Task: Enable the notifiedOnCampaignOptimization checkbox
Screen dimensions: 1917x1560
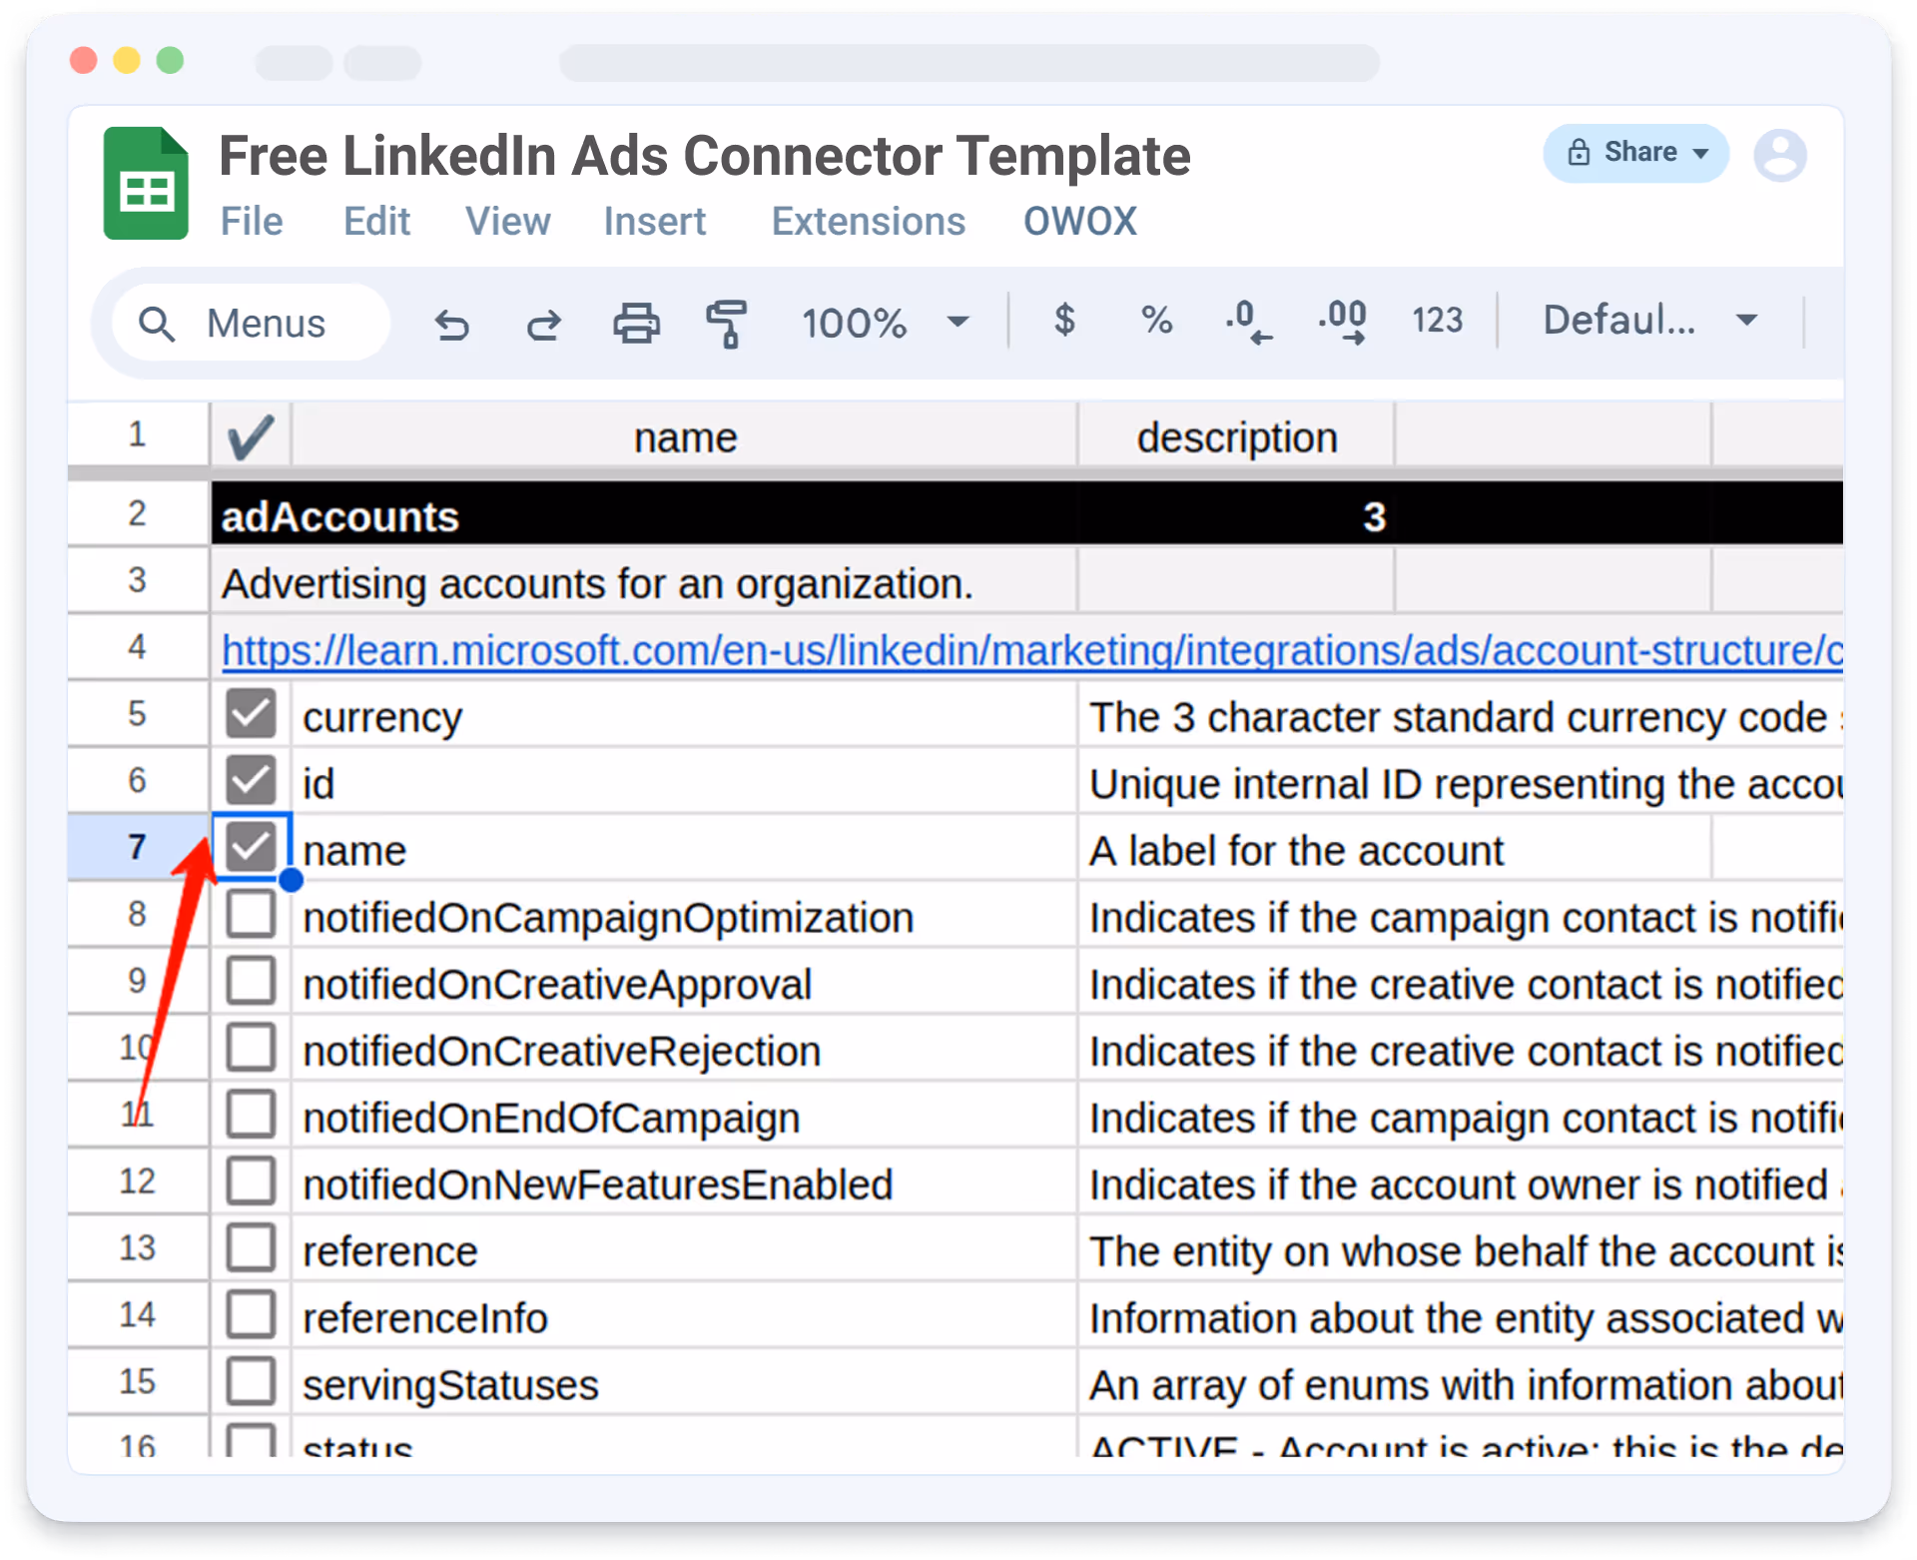Action: pos(251,915)
